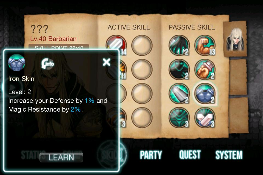Screen dimensions: 263x175
Task: Close the Iron Skin popup
Action: click(106, 62)
